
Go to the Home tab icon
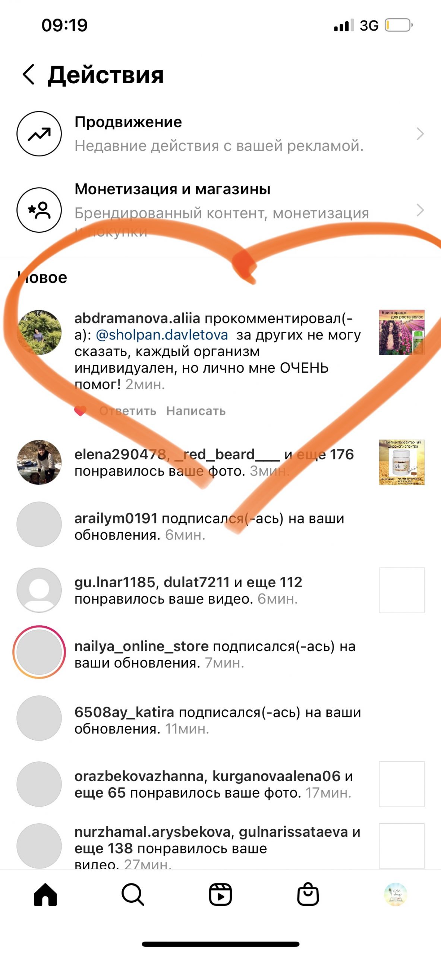click(45, 894)
